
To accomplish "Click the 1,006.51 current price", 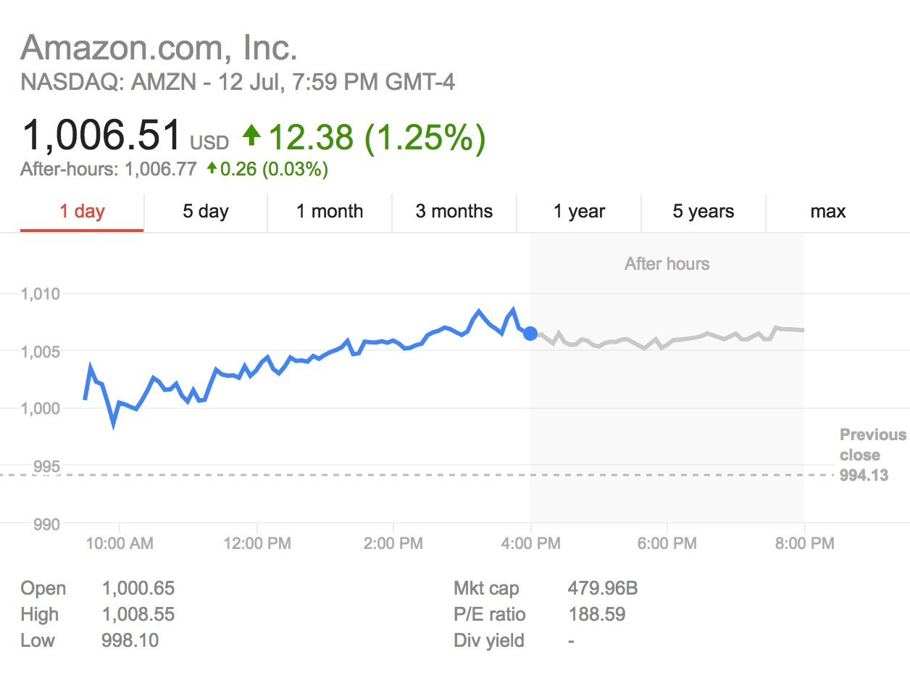I will [x=101, y=136].
